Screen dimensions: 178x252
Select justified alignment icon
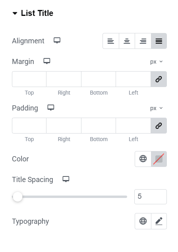click(x=159, y=41)
